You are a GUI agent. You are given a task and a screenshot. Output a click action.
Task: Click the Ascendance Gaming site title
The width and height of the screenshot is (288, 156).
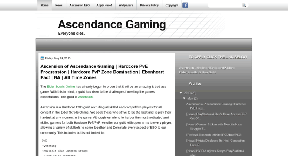pos(112,24)
